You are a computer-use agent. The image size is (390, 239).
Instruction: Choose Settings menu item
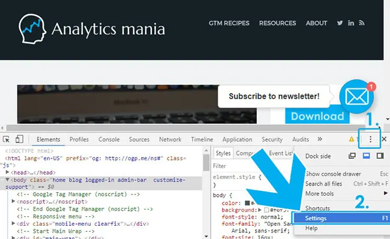(341, 218)
